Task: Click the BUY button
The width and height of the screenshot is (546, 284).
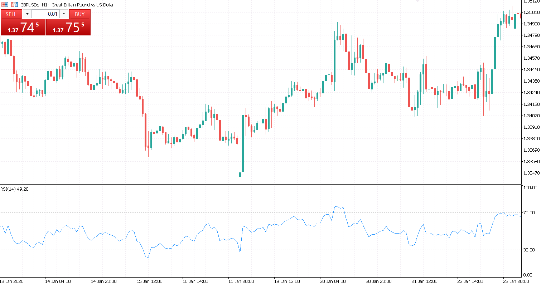Action: (x=79, y=14)
